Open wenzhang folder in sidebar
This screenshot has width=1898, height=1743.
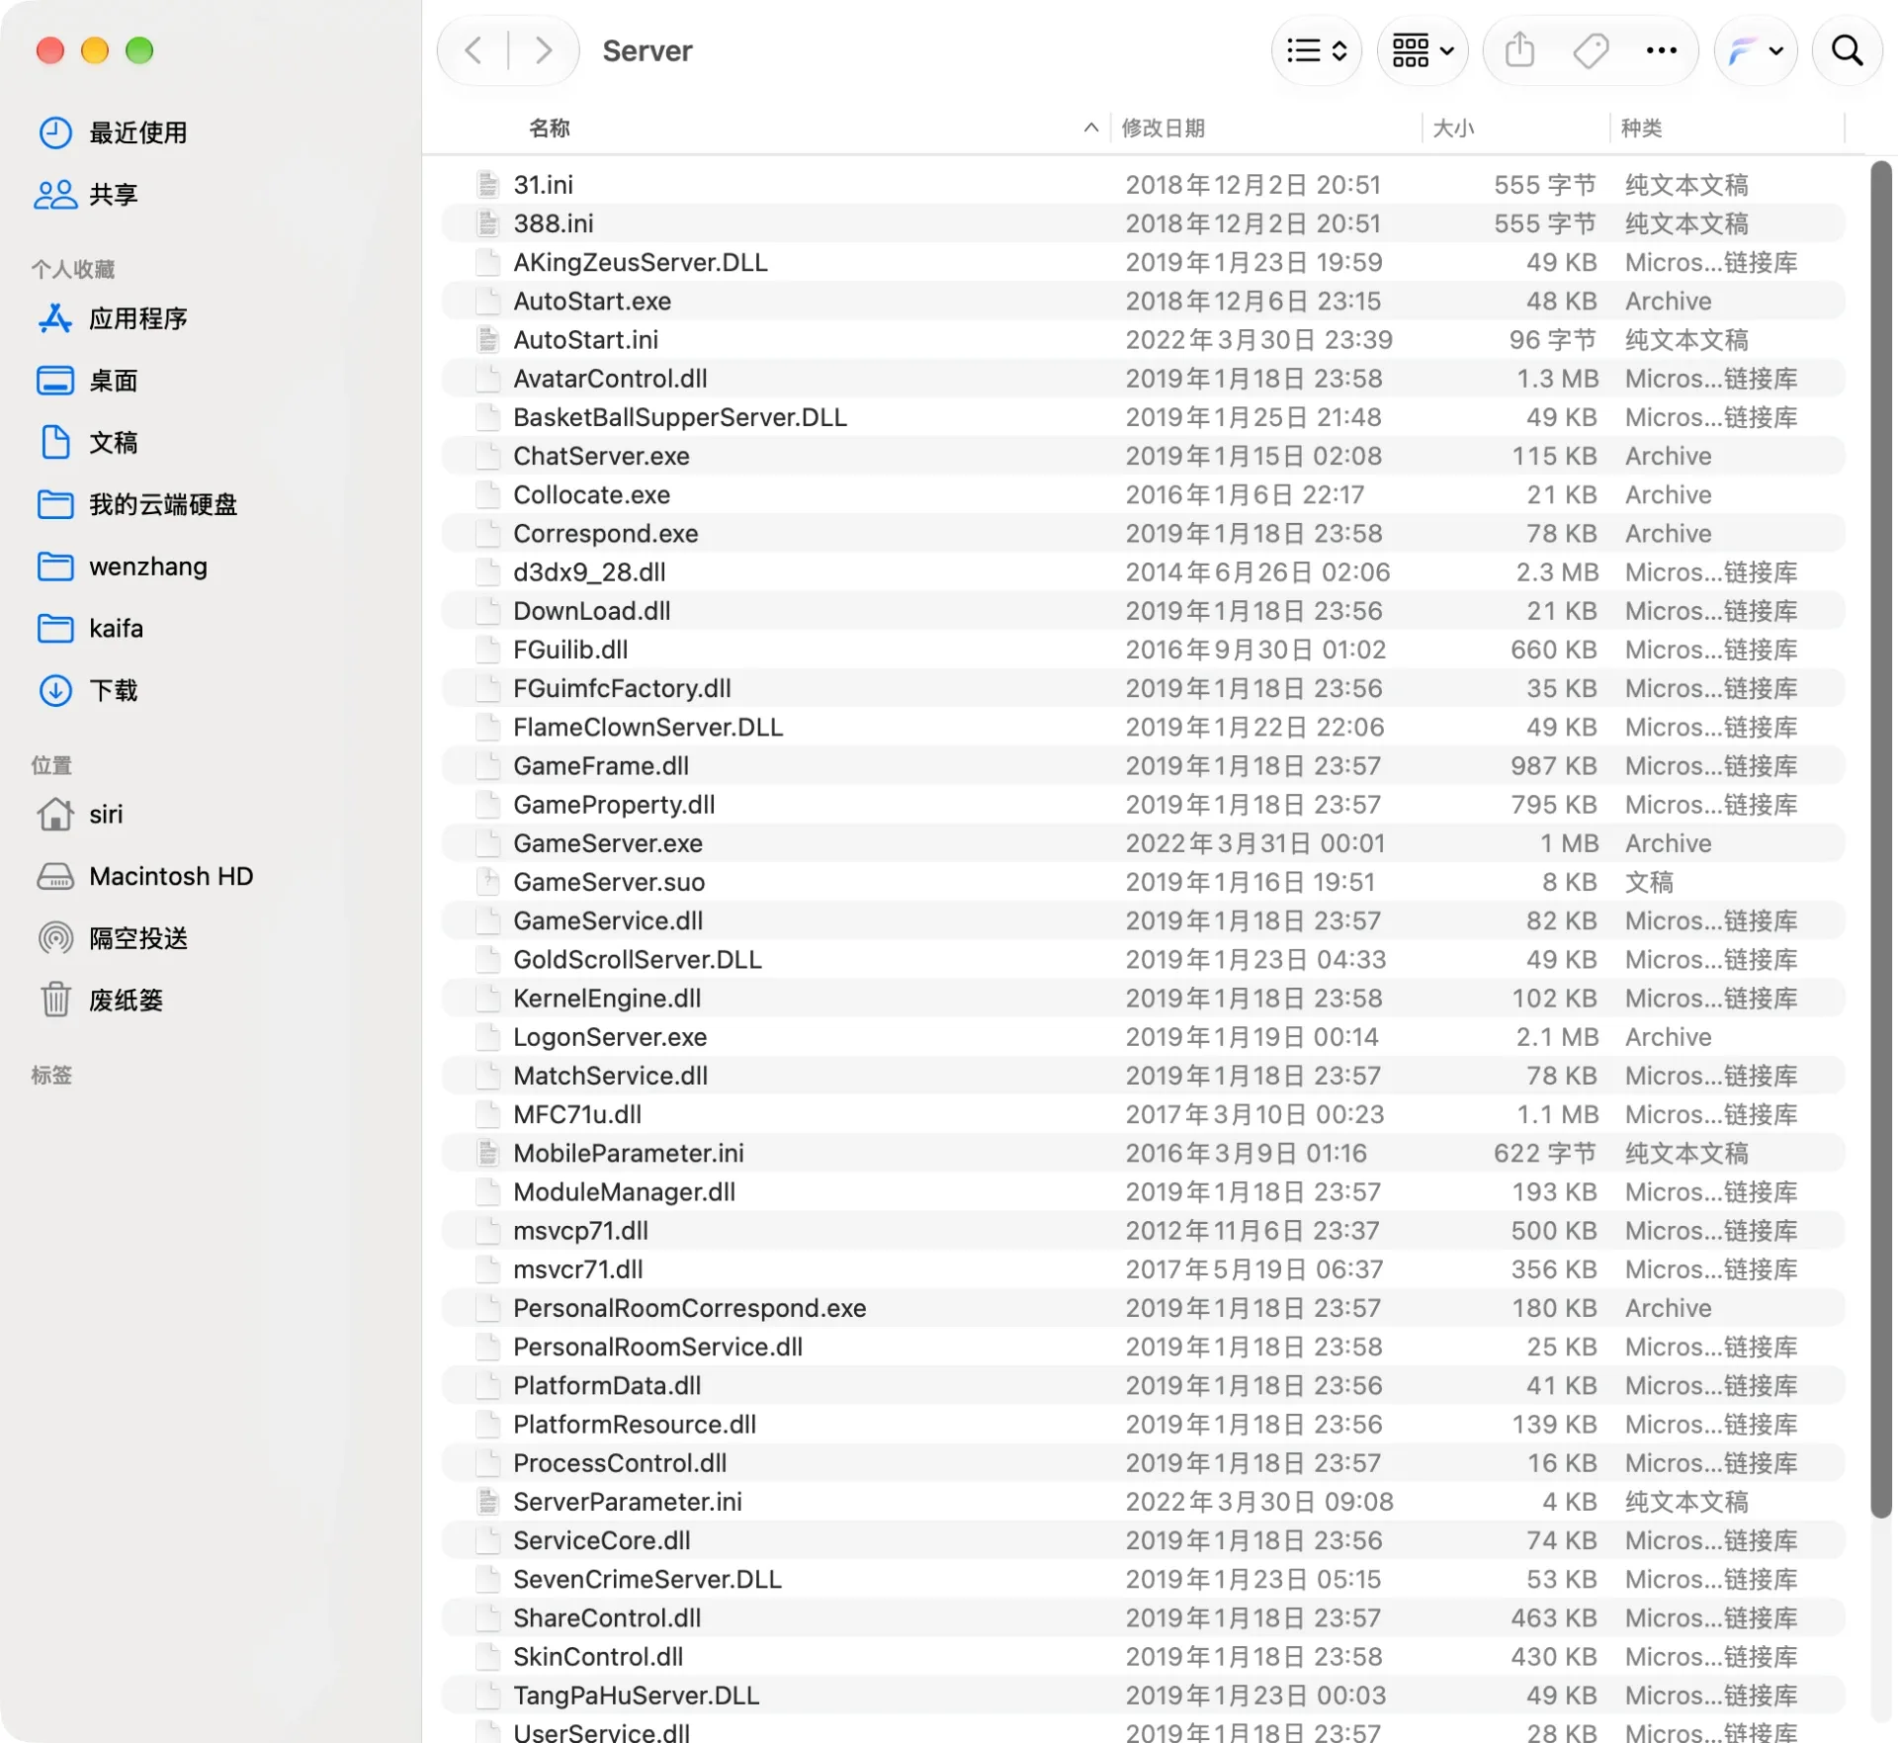(123, 566)
